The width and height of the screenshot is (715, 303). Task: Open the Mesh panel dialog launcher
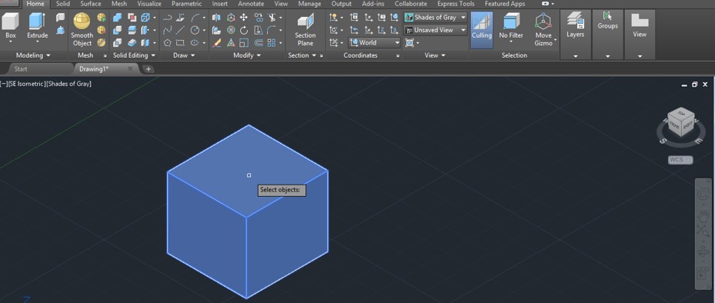(x=105, y=55)
